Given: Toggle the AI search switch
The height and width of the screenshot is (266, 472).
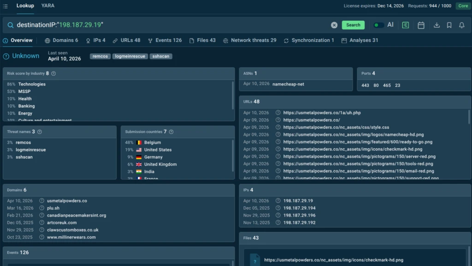Looking at the screenshot, I should pyautogui.click(x=378, y=25).
